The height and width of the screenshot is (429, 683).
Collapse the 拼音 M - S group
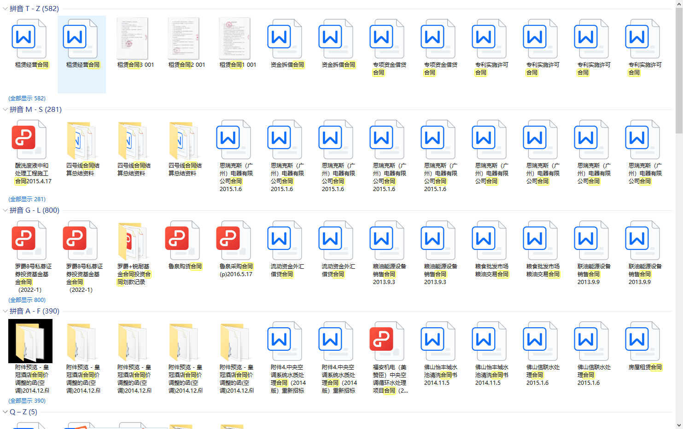click(5, 110)
